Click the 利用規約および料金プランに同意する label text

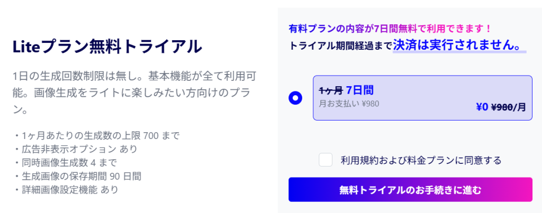pos(420,160)
